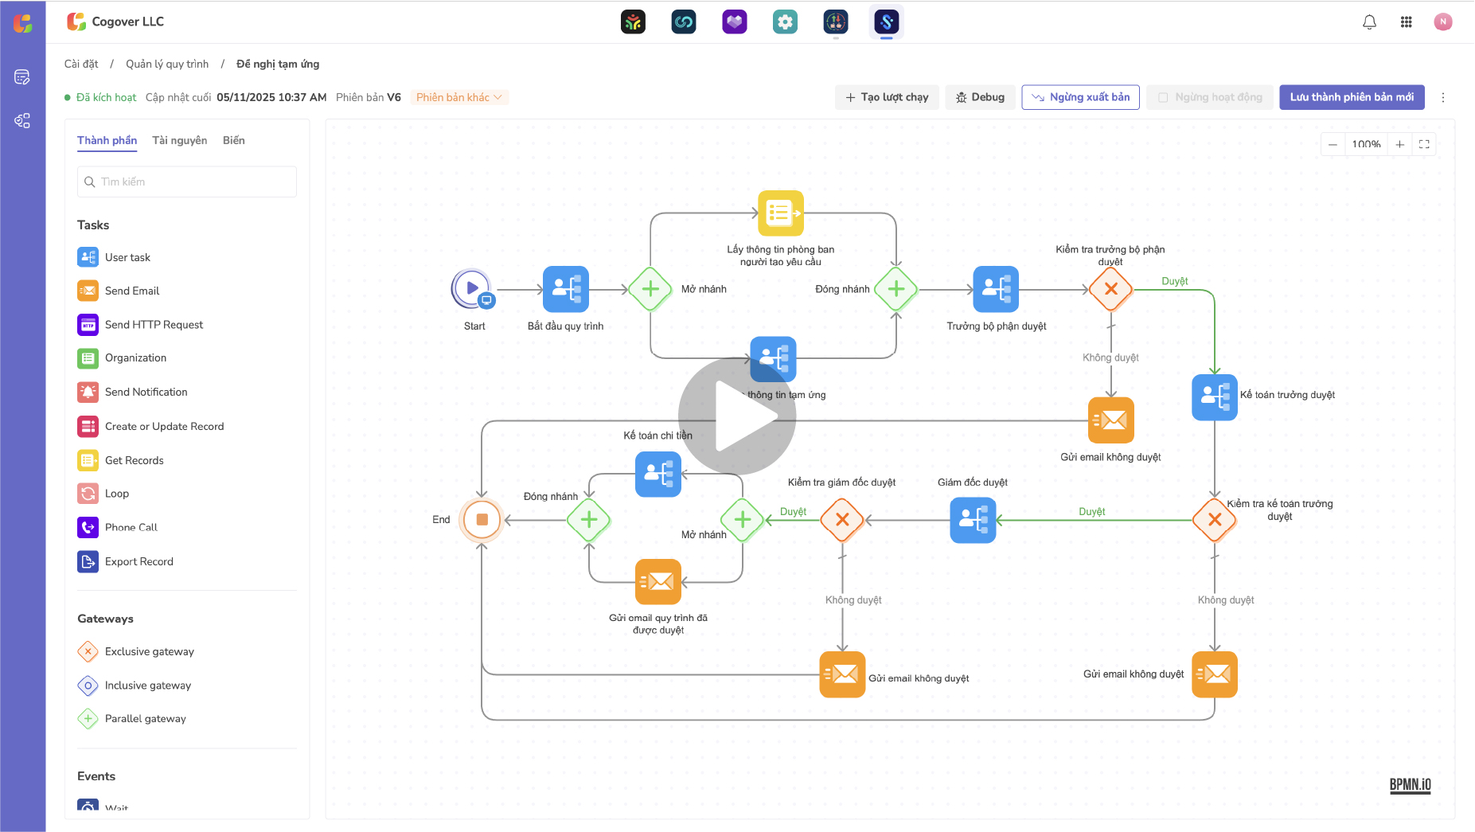Open the more options kebab menu
The image size is (1475, 832).
tap(1443, 97)
